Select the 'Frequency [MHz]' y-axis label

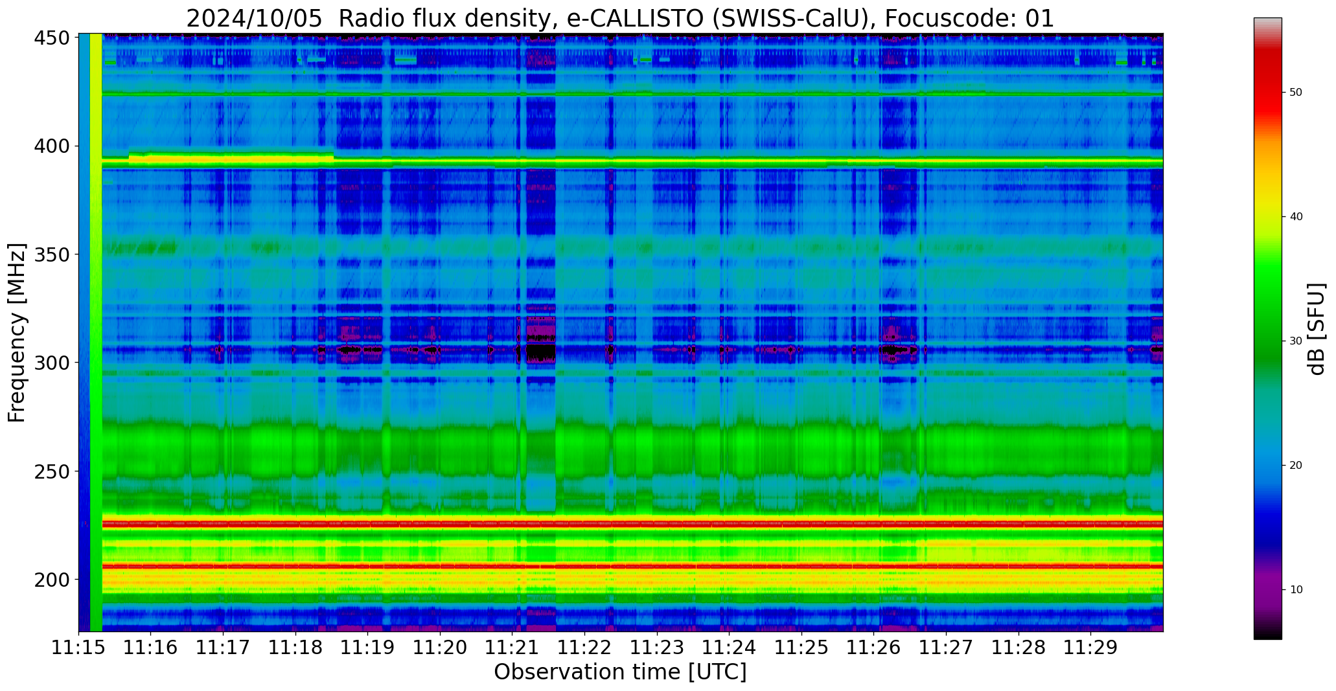tap(17, 332)
